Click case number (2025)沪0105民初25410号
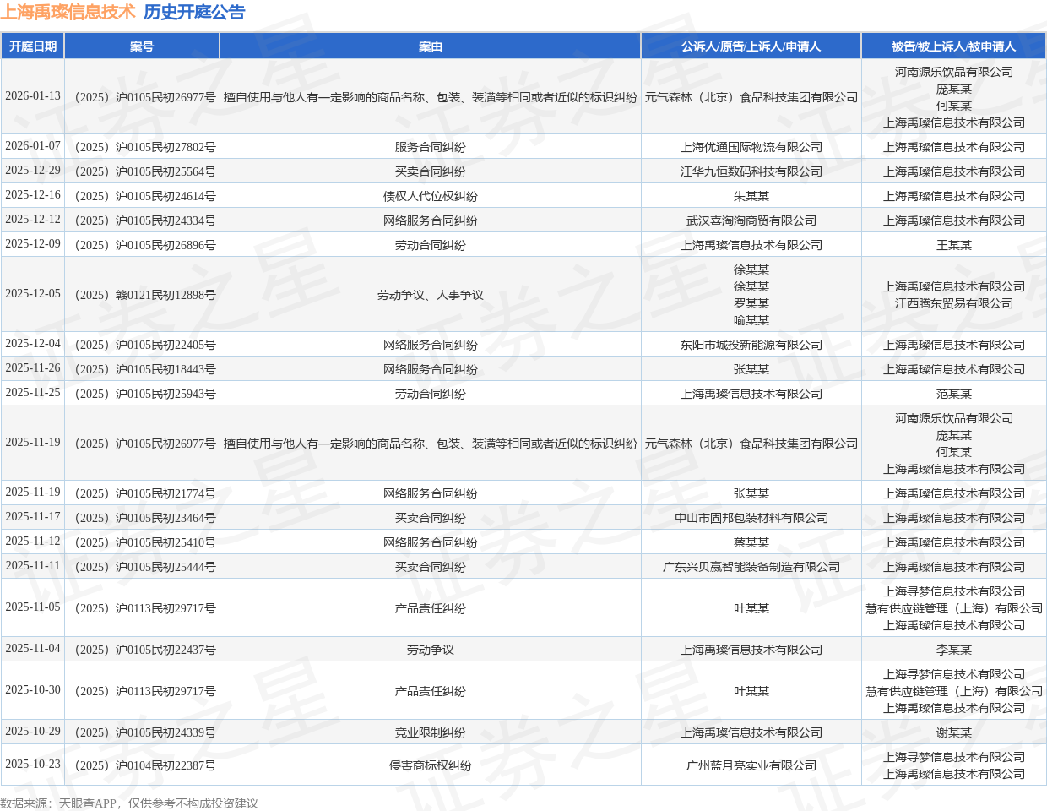Viewport: 1047px width, 811px height. [142, 542]
